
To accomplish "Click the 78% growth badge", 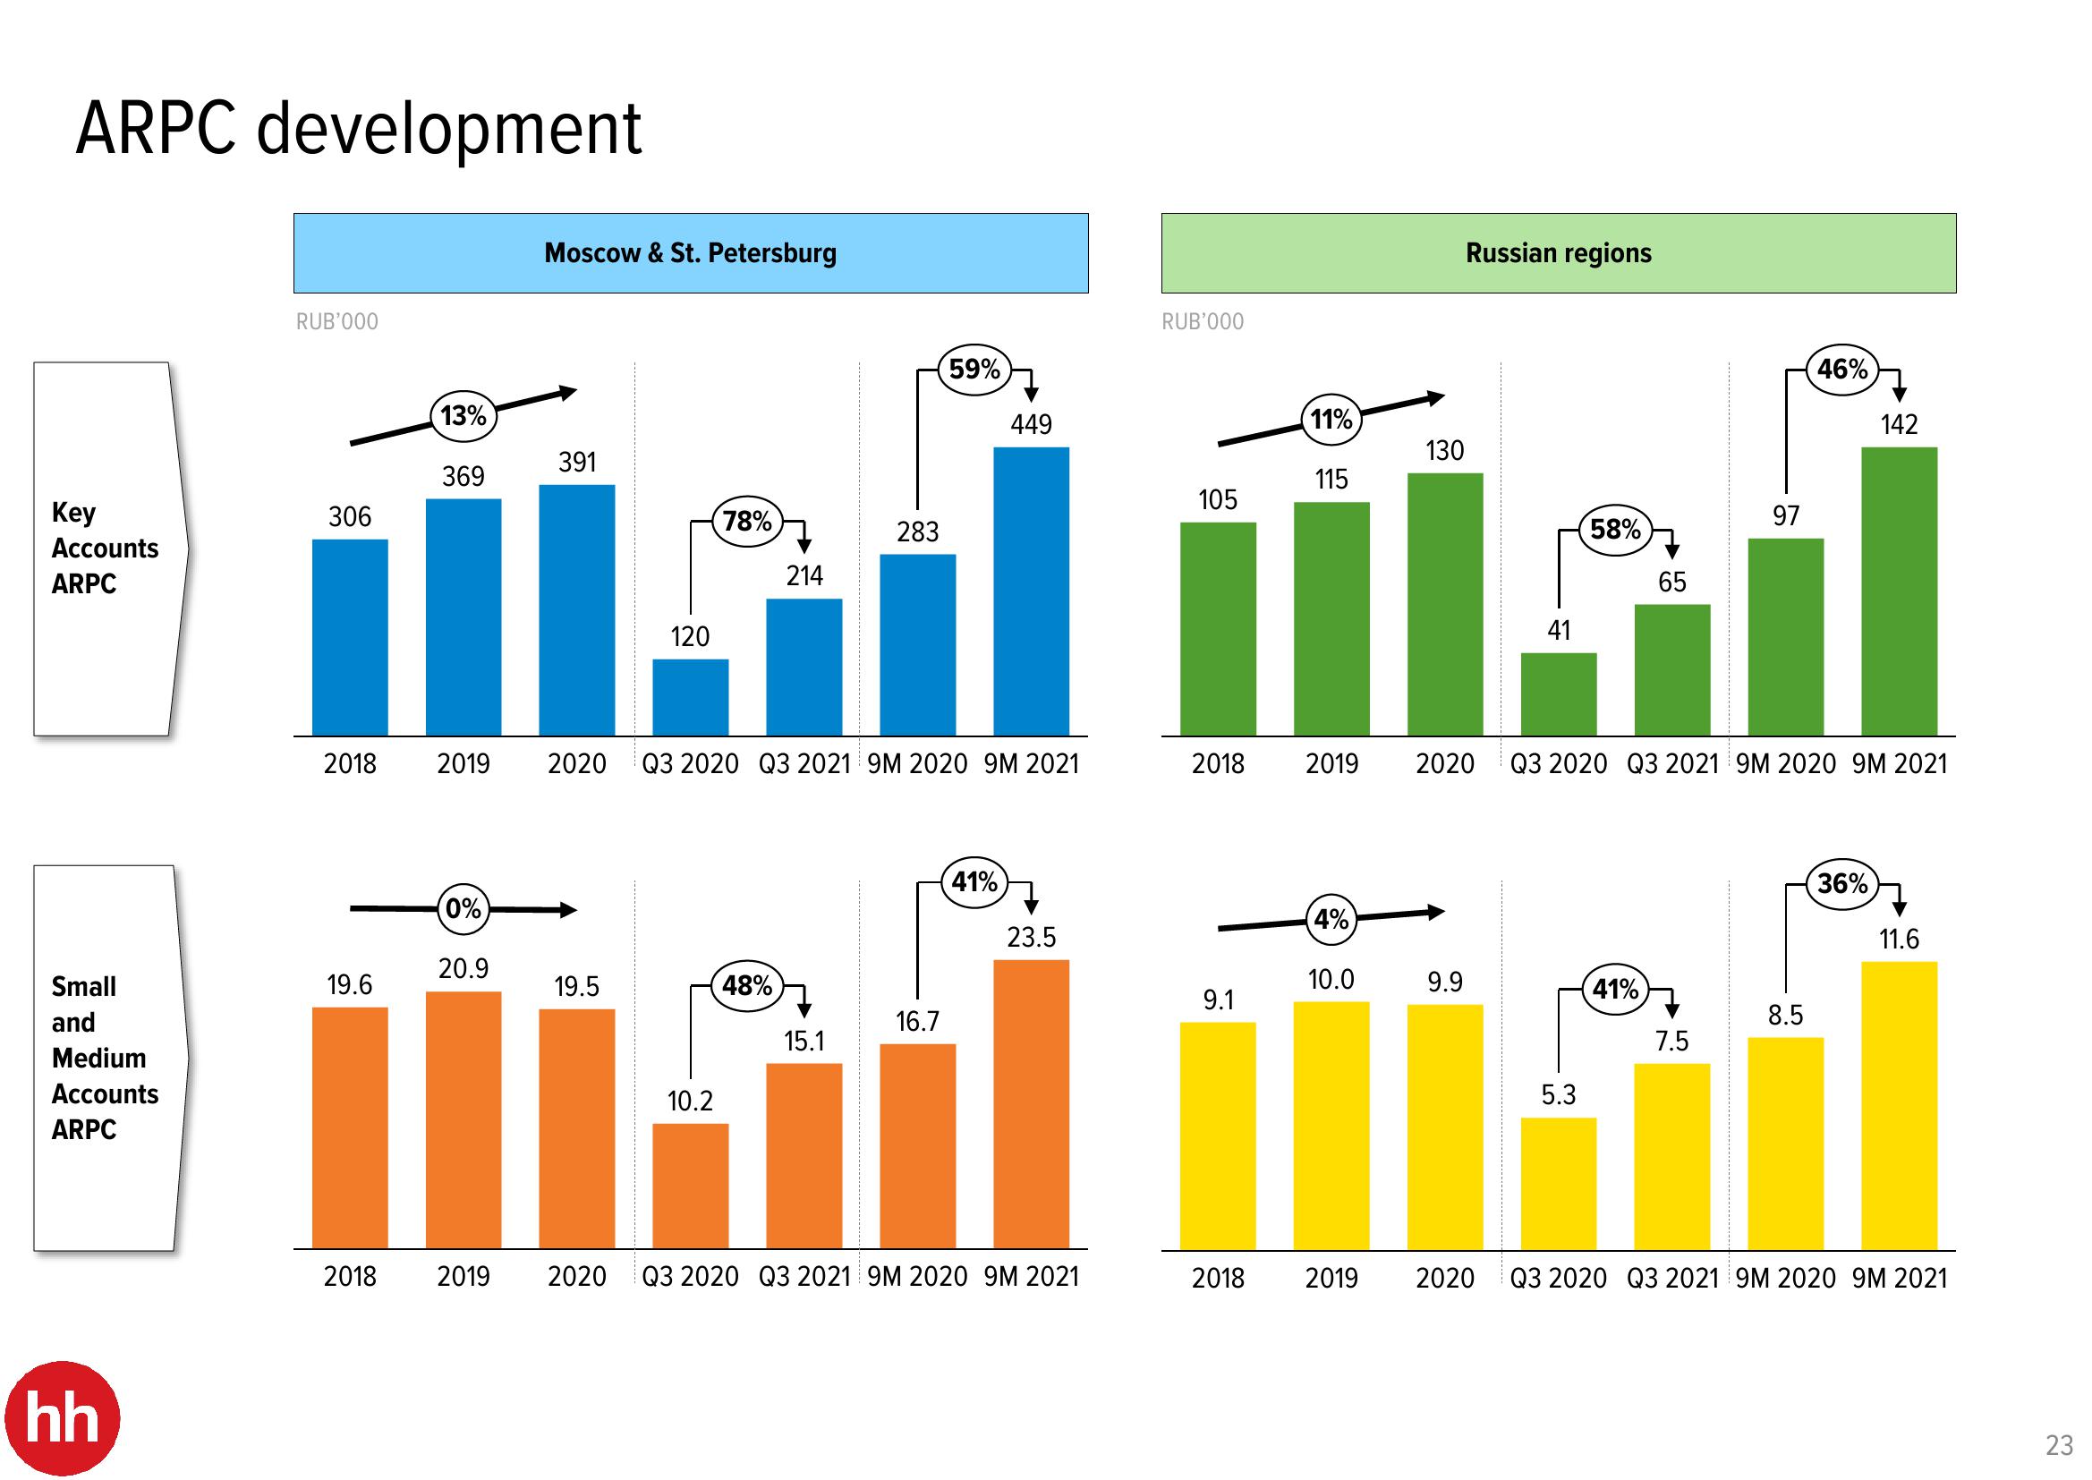I will (747, 522).
